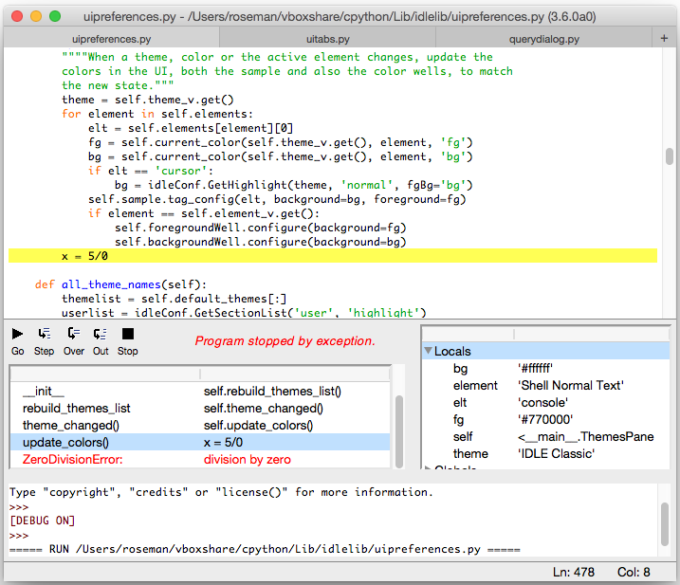Image resolution: width=680 pixels, height=585 pixels.
Task: Click the 'for element in self.elements:' line
Action: (157, 114)
